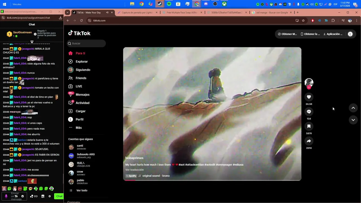
Task: Open the #attackontitan hashtag
Action: coord(194,165)
